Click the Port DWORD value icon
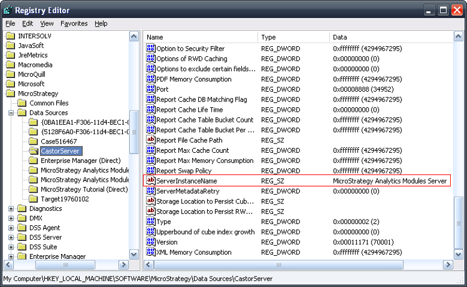This screenshot has height=287, width=467. [x=150, y=89]
